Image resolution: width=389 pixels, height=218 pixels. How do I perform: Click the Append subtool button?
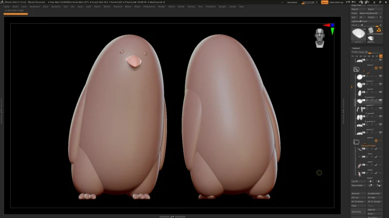(x=374, y=210)
